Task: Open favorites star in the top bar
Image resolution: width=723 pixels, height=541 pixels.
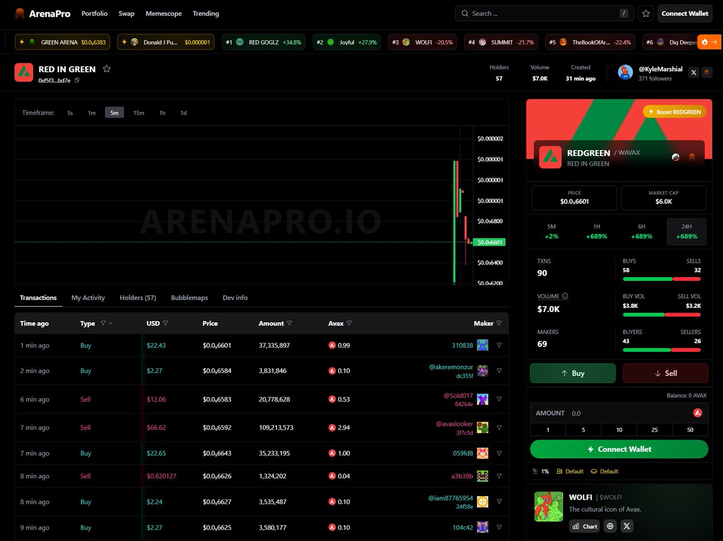Action: click(646, 13)
